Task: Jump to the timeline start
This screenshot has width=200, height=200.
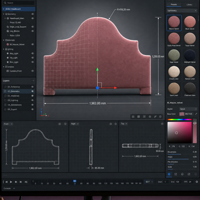Action: [x=7, y=182]
